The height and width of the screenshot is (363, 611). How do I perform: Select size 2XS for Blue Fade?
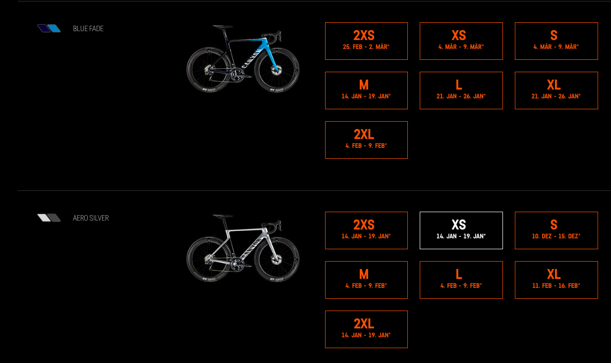(366, 41)
